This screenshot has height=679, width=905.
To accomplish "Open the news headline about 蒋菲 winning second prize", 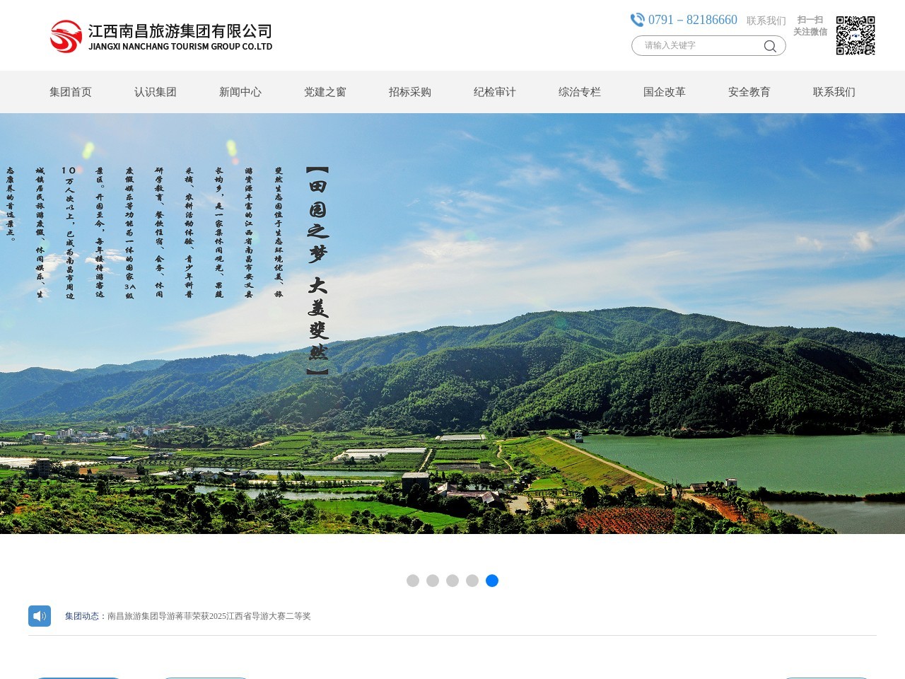I will (209, 616).
